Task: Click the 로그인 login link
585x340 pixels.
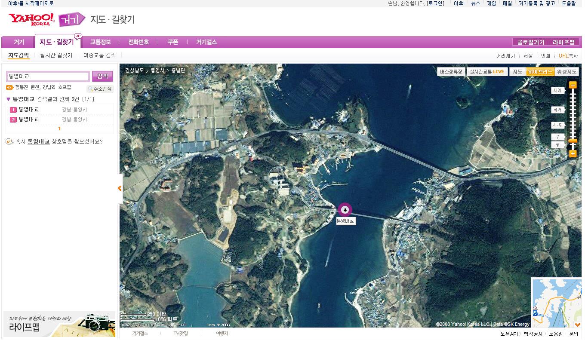Action: pos(435,3)
